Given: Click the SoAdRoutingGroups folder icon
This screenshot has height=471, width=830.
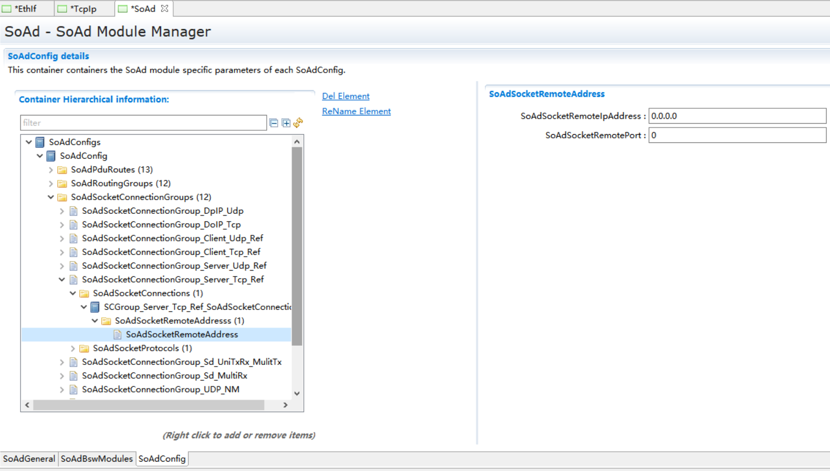Looking at the screenshot, I should coord(62,184).
